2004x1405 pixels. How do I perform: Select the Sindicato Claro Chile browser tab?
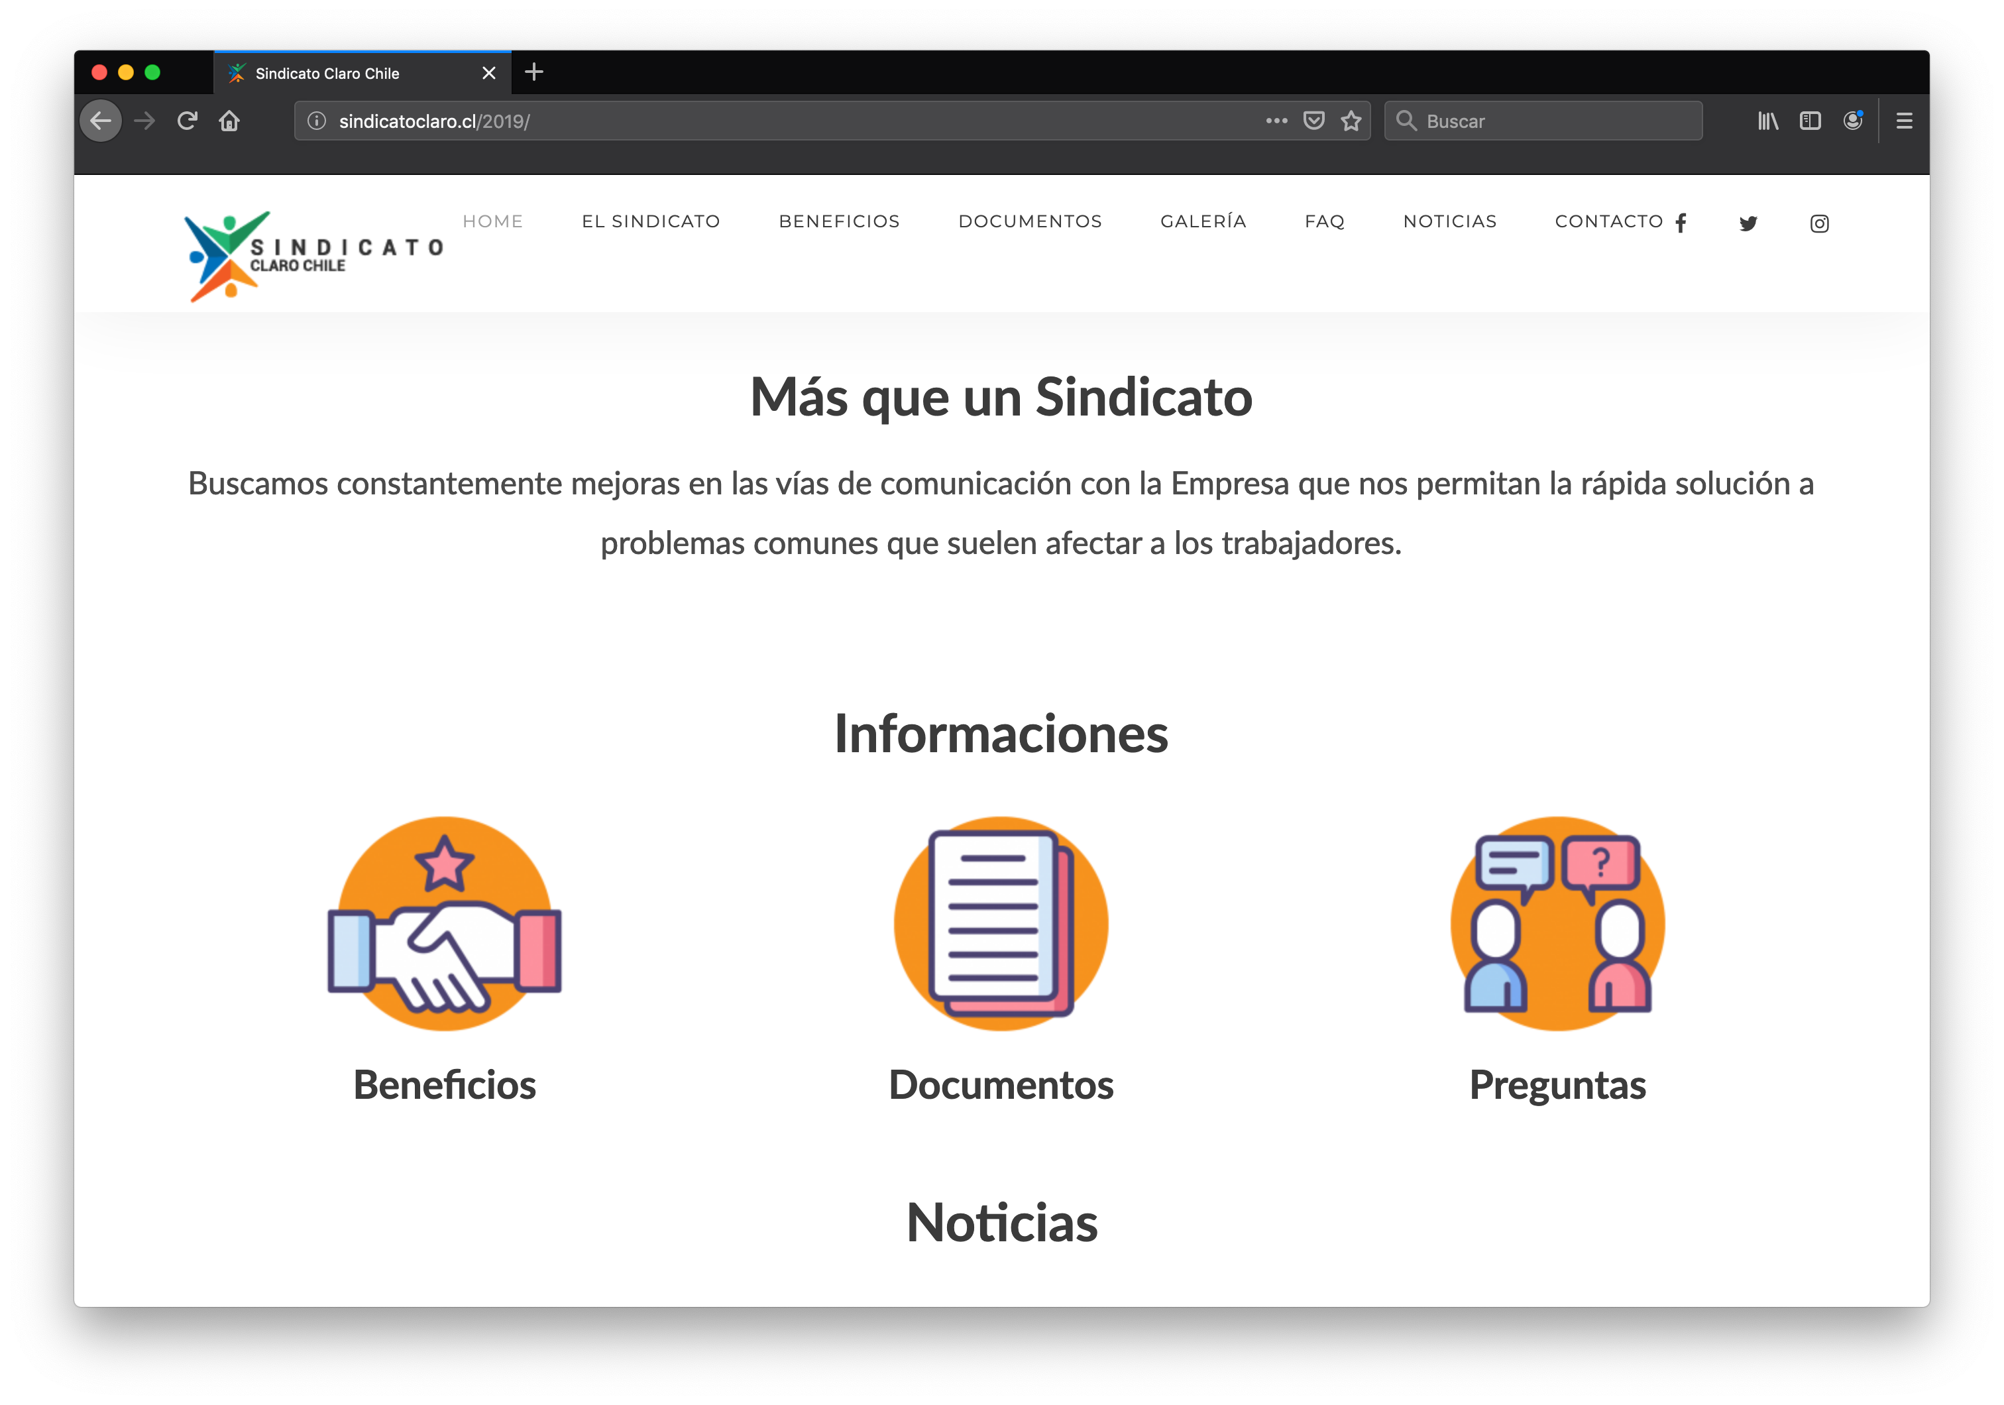click(362, 74)
